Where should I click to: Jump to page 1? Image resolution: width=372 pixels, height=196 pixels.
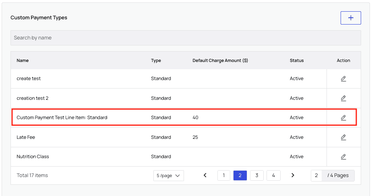click(224, 175)
